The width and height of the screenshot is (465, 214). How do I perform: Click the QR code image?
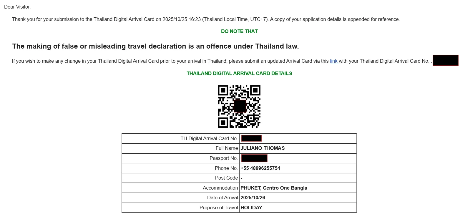point(239,106)
